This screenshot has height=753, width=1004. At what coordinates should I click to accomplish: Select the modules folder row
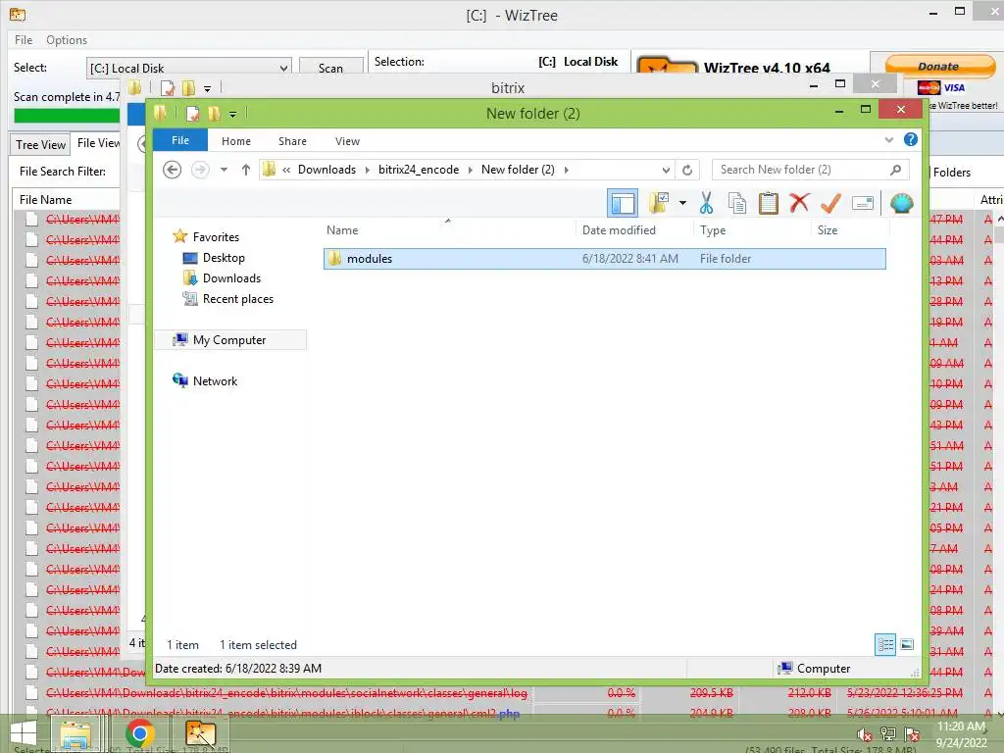(604, 259)
